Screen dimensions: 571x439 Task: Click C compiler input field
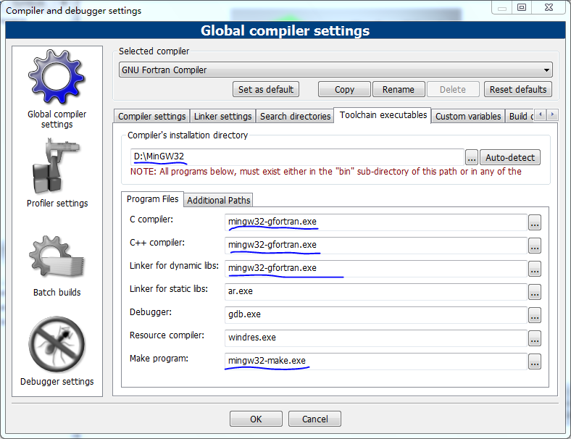click(x=376, y=222)
